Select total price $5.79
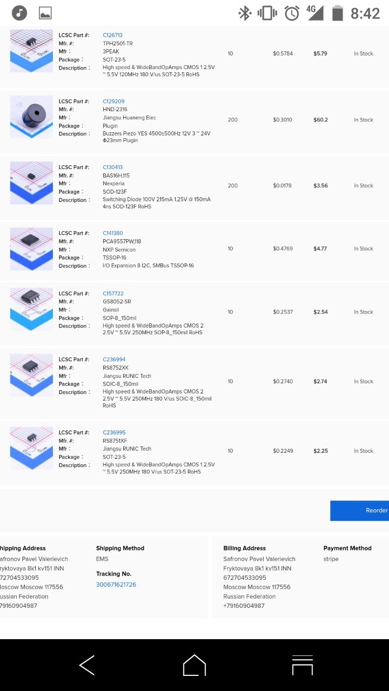Viewport: 389px width, 691px height. point(320,54)
